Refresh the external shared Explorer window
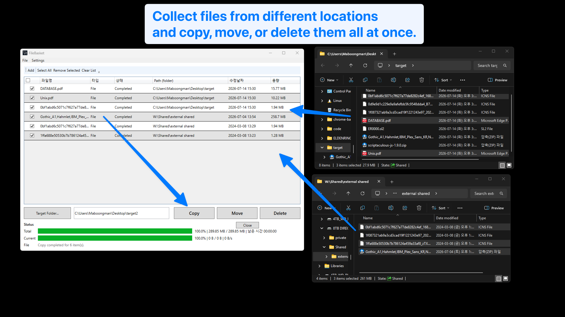 click(363, 193)
